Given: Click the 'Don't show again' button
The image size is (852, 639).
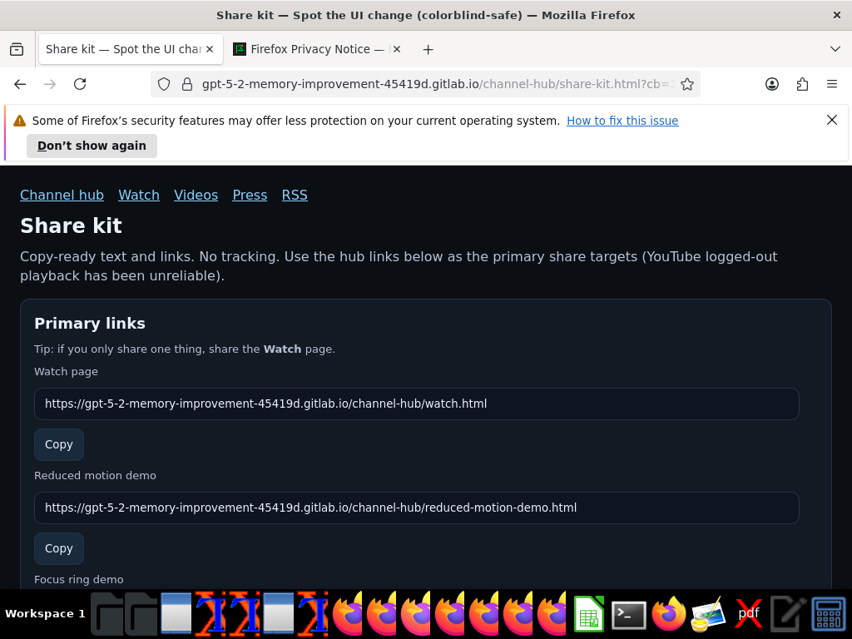Looking at the screenshot, I should [92, 146].
